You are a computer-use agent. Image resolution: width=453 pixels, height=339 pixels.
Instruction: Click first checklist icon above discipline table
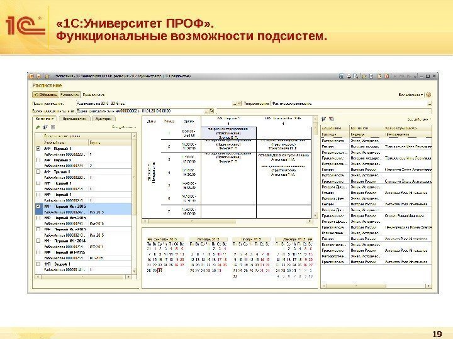point(324,119)
